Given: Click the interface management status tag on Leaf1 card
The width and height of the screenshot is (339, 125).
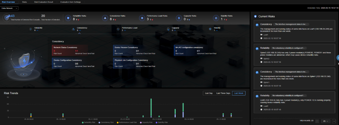Looking at the screenshot, I should coord(291,24).
